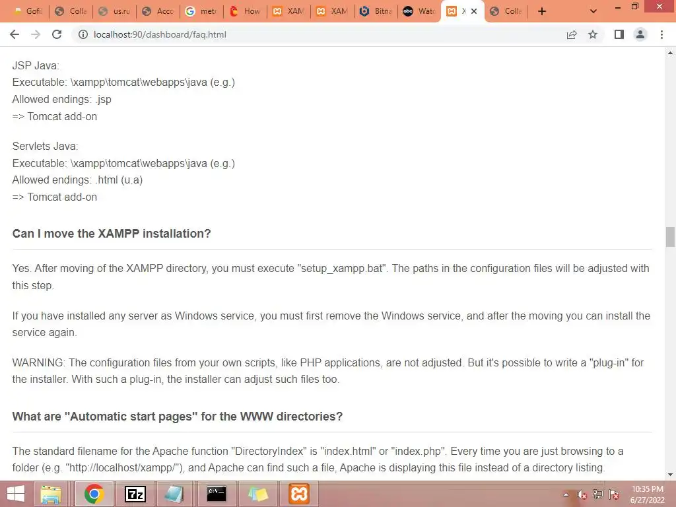Image resolution: width=676 pixels, height=507 pixels.
Task: Switch to the Bitna tab
Action: [376, 11]
